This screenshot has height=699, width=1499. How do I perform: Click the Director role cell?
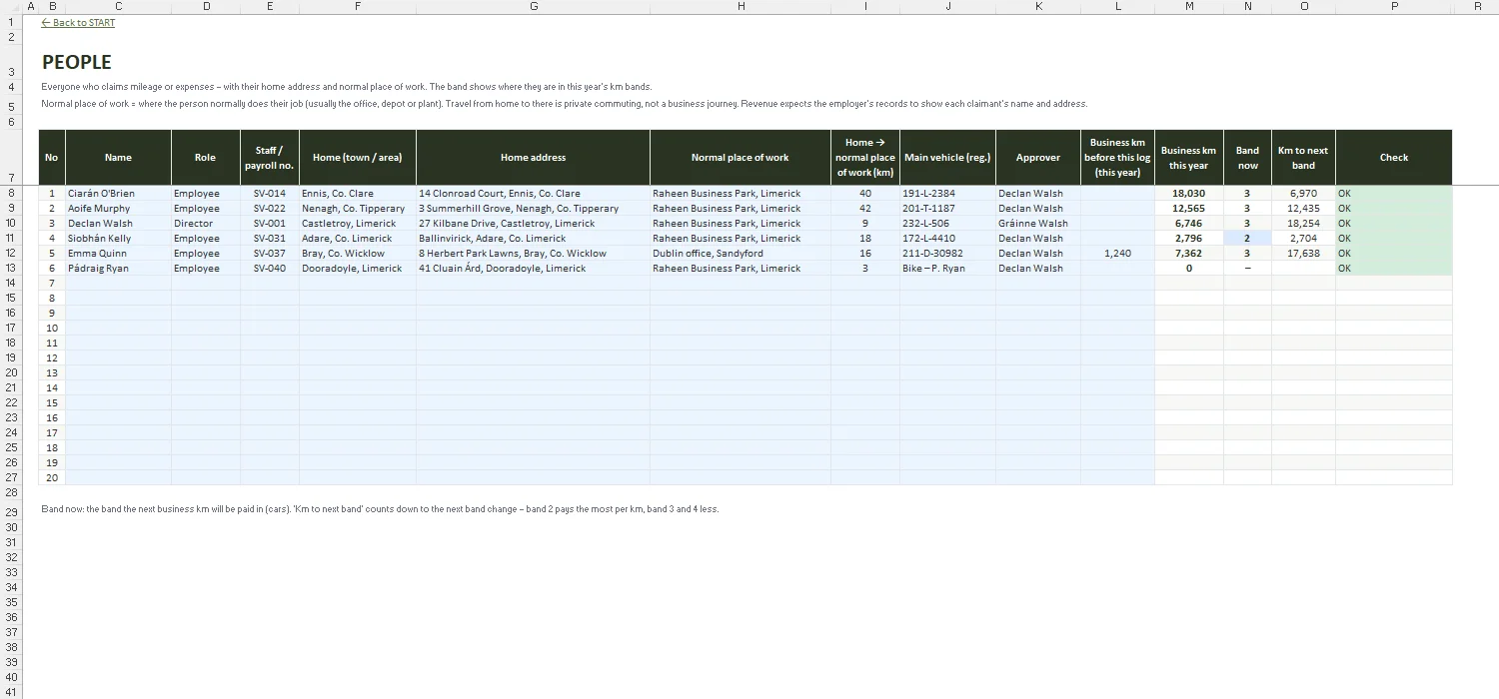pos(205,223)
